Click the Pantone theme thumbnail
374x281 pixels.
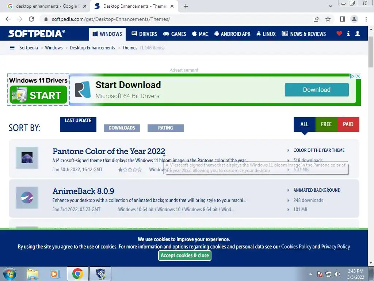pyautogui.click(x=27, y=158)
